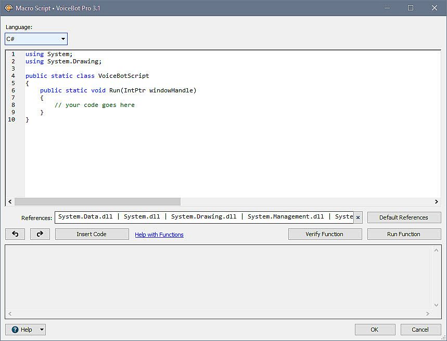Image resolution: width=447 pixels, height=341 pixels.
Task: Open the Language C# dropdown
Action: pyautogui.click(x=36, y=39)
